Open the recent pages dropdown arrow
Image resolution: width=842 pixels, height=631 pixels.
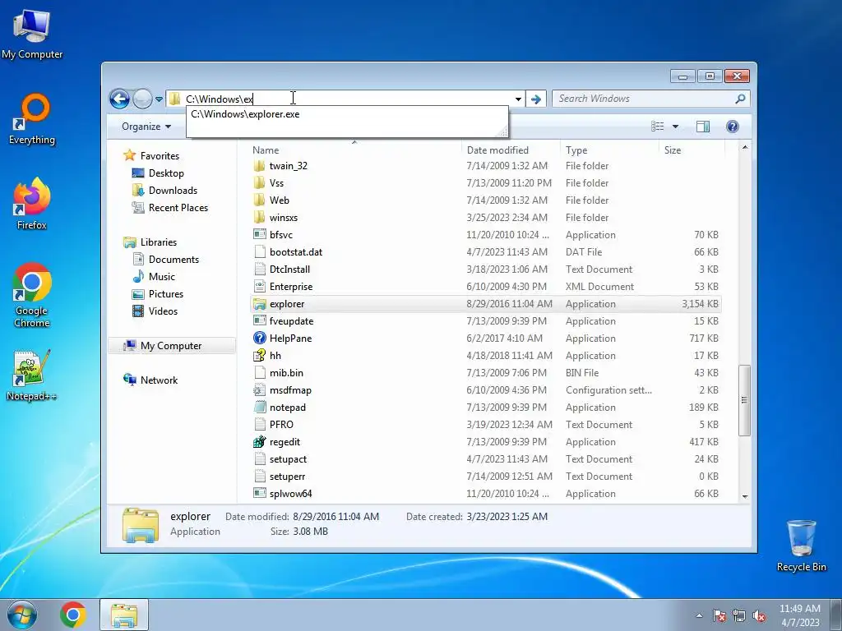coord(159,99)
